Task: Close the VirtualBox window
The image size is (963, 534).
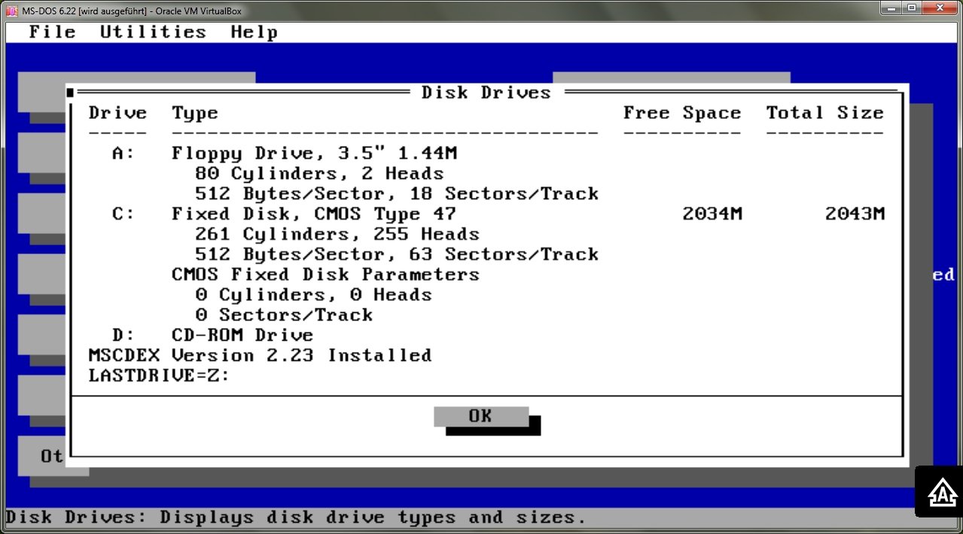Action: [940, 8]
